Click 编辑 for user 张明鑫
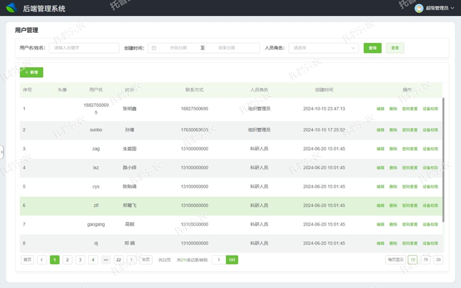Viewport: 461px width, 288px height. pos(380,109)
